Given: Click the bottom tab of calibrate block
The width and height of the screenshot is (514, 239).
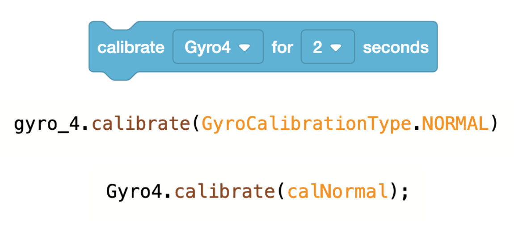Looking at the screenshot, I should tap(118, 76).
